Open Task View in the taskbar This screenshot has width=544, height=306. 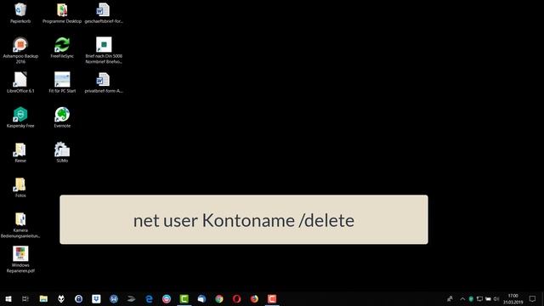25,298
